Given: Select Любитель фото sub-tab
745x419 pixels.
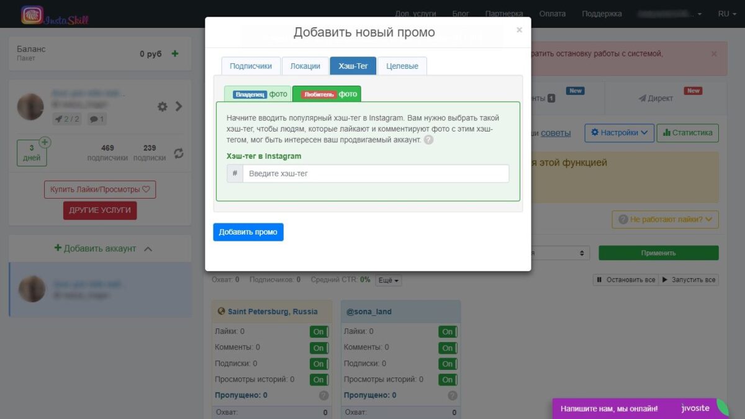Looking at the screenshot, I should (x=327, y=94).
